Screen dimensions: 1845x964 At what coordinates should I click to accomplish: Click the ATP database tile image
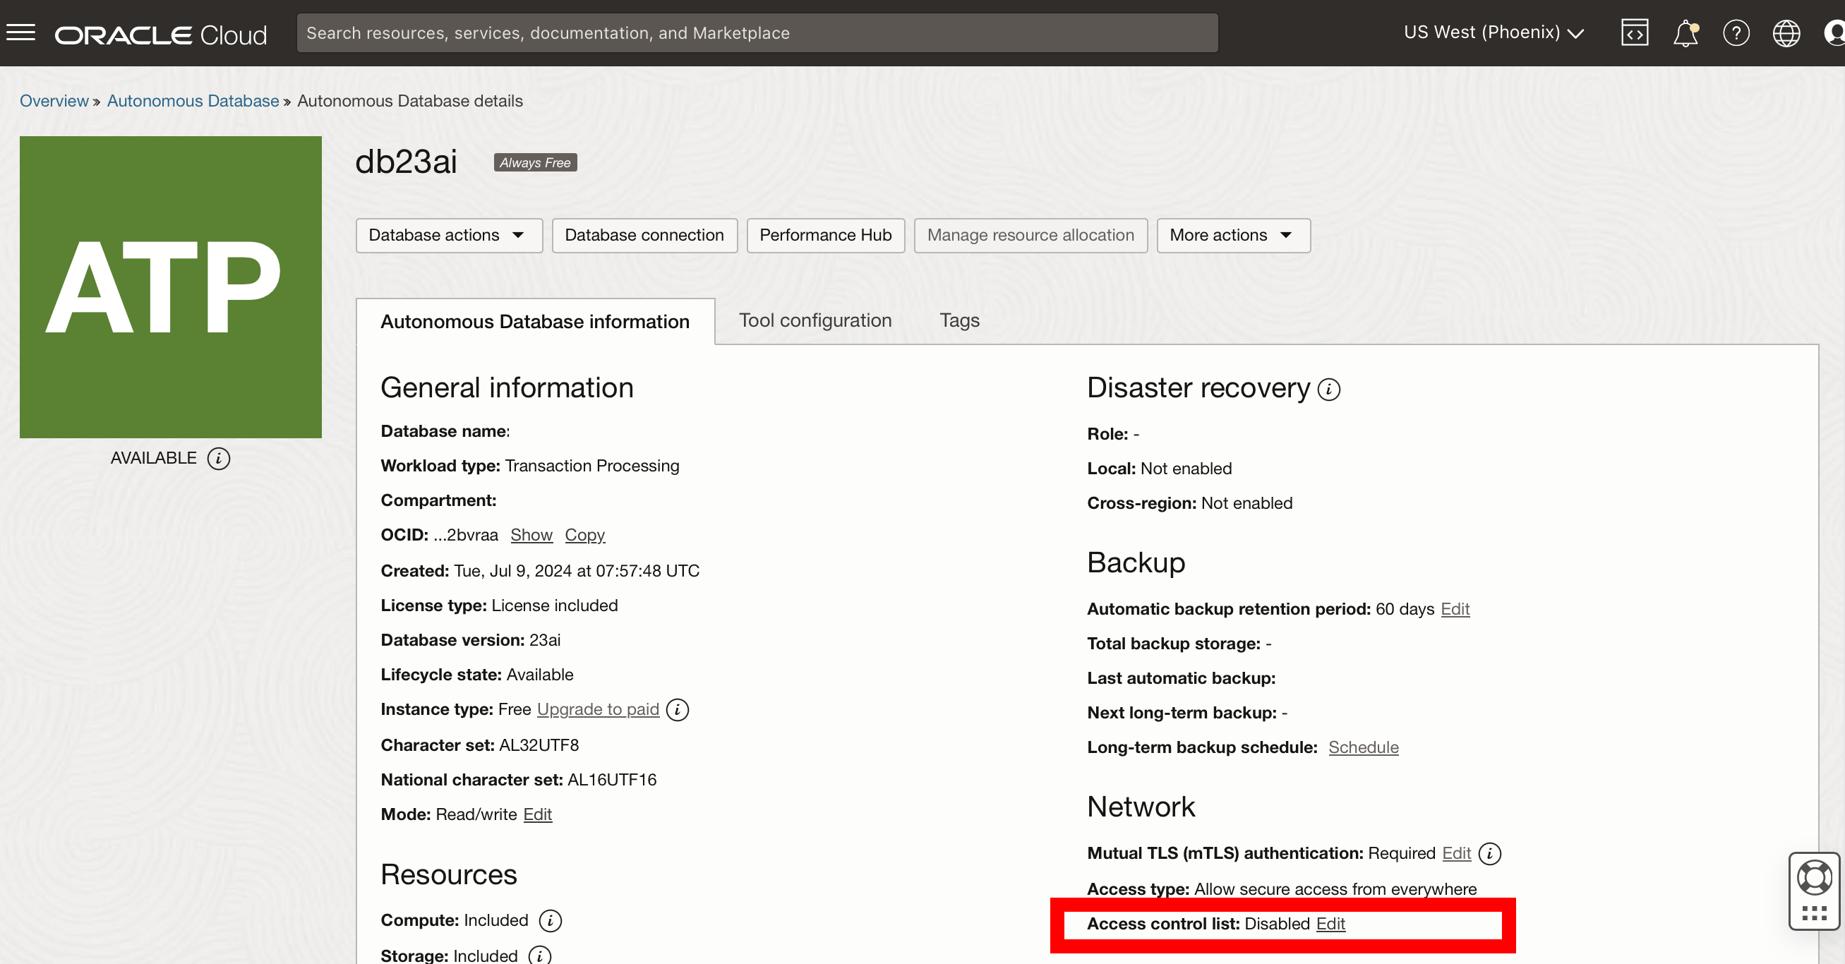(x=171, y=287)
